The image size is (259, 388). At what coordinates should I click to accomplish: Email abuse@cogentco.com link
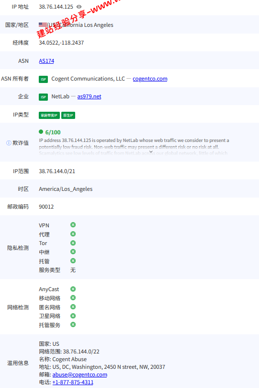click(x=80, y=375)
